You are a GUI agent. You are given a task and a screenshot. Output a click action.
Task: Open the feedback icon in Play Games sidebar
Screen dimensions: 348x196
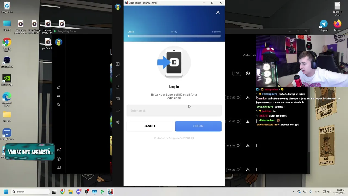point(59,167)
